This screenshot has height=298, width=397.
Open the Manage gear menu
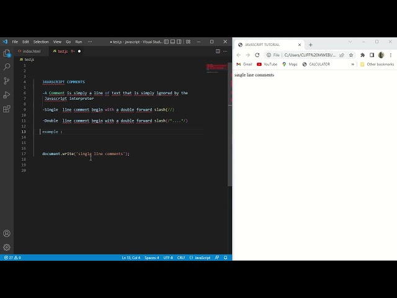coord(7,247)
